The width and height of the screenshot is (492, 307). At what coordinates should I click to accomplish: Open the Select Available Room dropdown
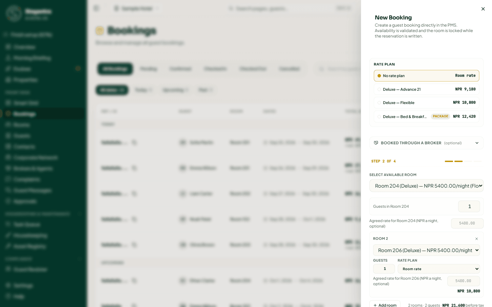[426, 186]
